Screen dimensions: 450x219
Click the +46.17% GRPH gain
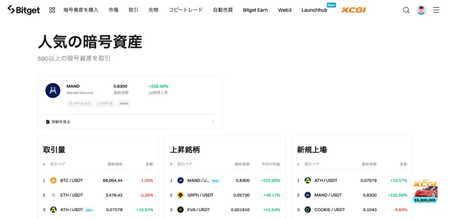272,195
